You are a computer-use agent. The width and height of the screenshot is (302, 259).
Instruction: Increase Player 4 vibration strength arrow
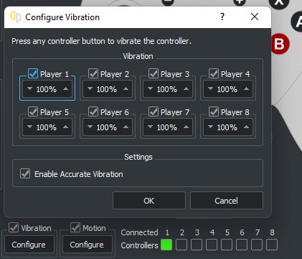pos(247,88)
